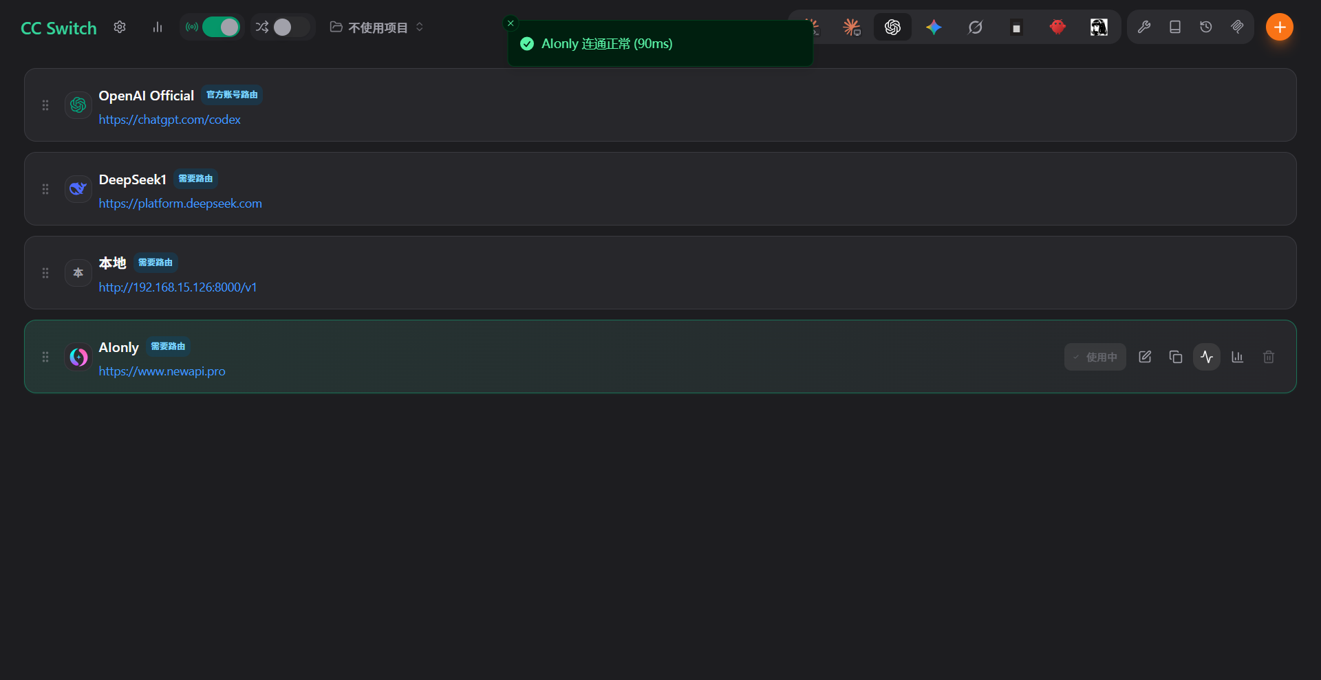
Task: Open the https://www.newapi.pro link
Action: click(162, 371)
